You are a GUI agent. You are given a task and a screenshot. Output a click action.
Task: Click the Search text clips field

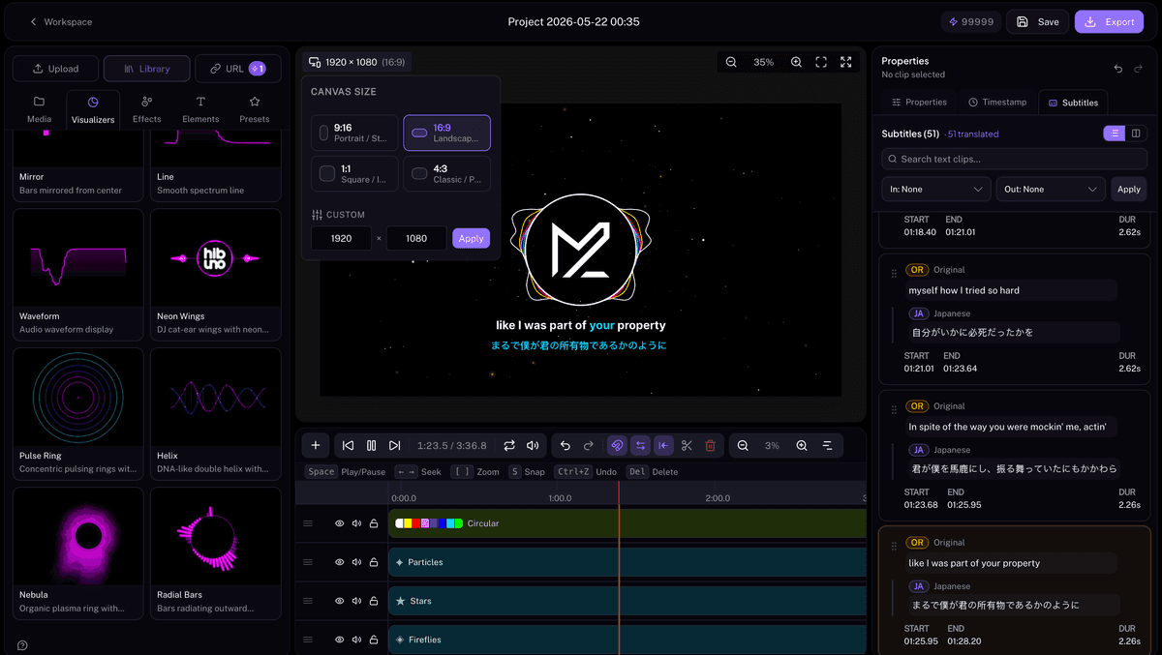pyautogui.click(x=1014, y=159)
